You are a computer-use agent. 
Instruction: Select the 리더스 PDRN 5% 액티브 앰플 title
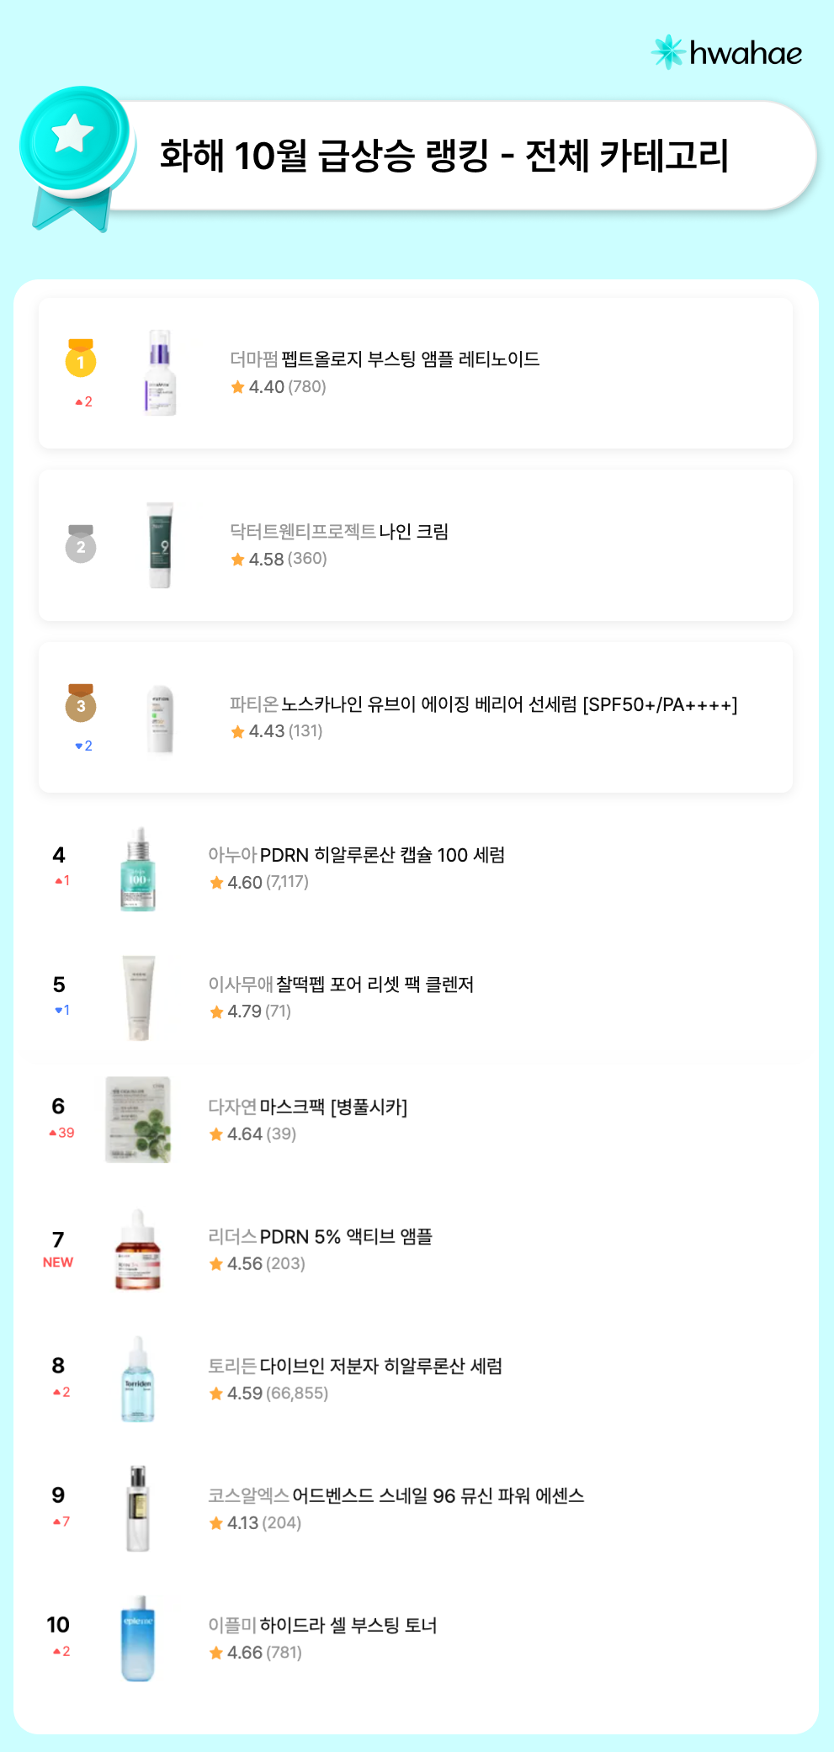tap(320, 1237)
